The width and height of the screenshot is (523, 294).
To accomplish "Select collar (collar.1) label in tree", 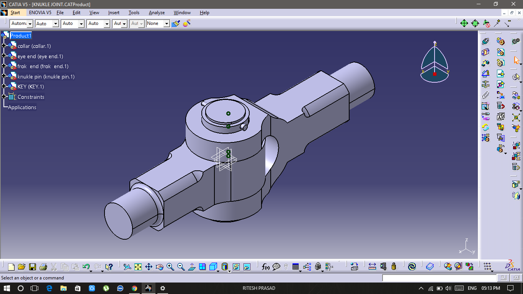I will click(34, 46).
